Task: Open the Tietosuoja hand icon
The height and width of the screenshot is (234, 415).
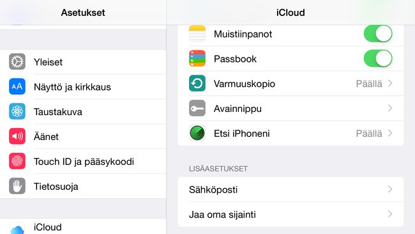Action: [x=17, y=186]
